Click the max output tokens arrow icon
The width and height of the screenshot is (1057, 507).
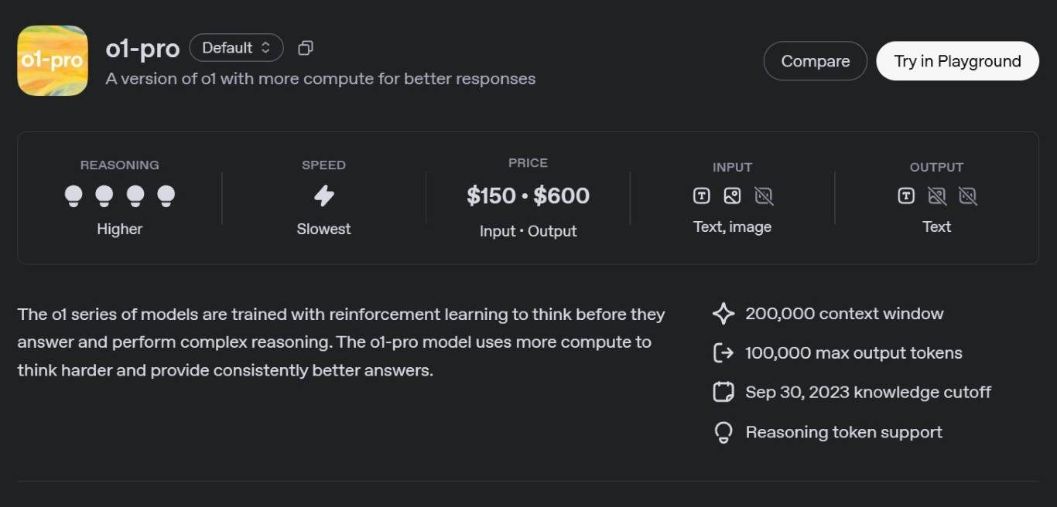[723, 352]
